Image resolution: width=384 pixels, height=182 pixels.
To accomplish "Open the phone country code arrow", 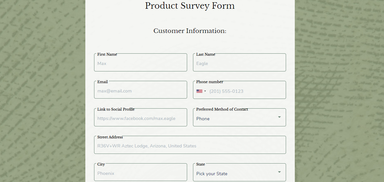I will click(x=205, y=91).
